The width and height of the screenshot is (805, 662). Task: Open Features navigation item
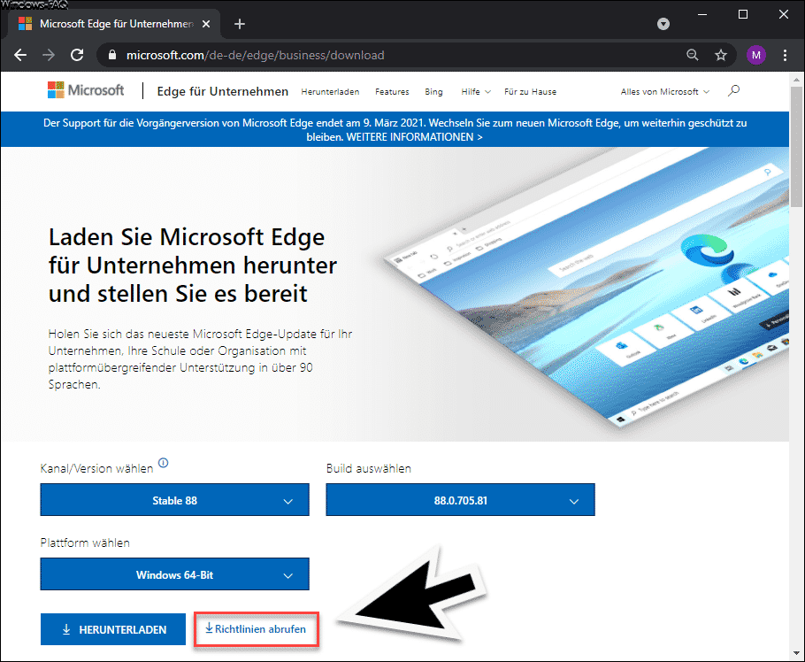point(392,92)
